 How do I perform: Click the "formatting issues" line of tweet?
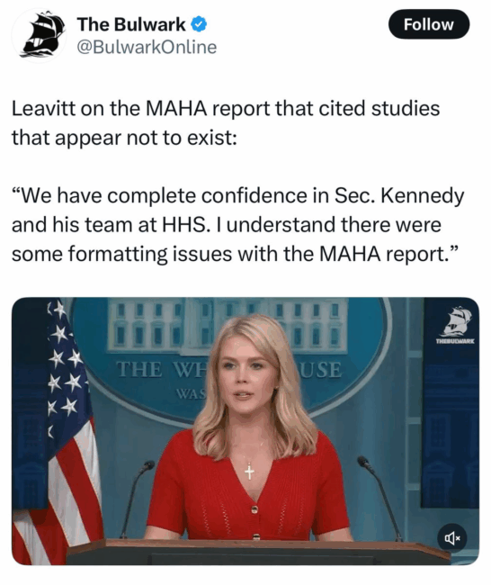pyautogui.click(x=234, y=255)
